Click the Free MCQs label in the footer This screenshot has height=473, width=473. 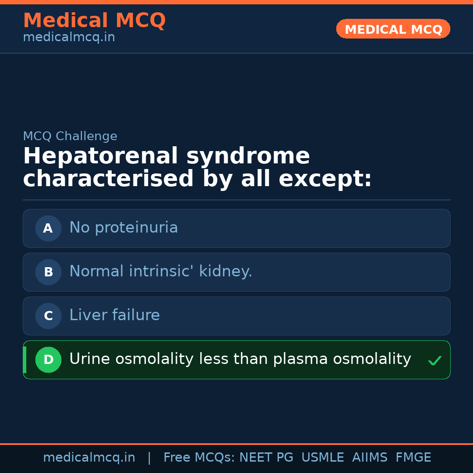tap(199, 458)
